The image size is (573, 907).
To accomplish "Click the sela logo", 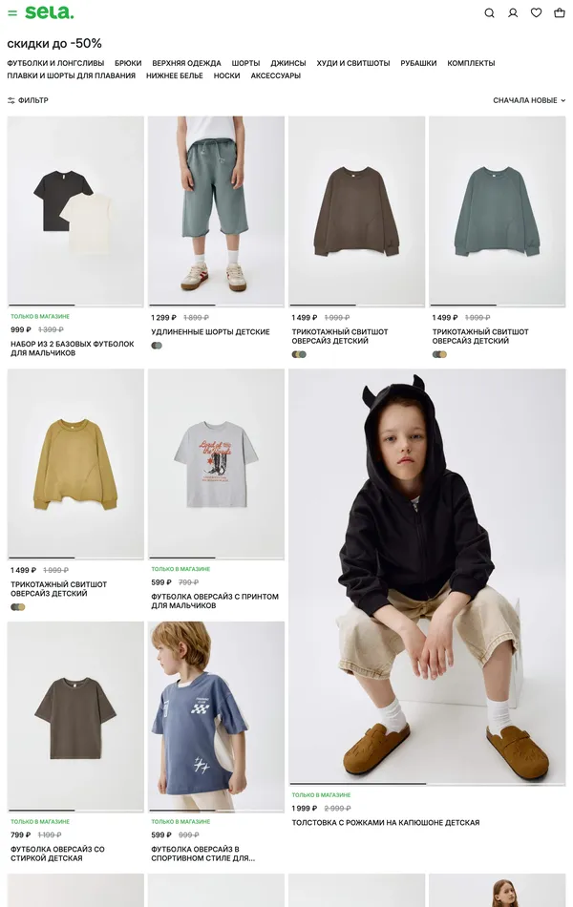I will click(50, 12).
